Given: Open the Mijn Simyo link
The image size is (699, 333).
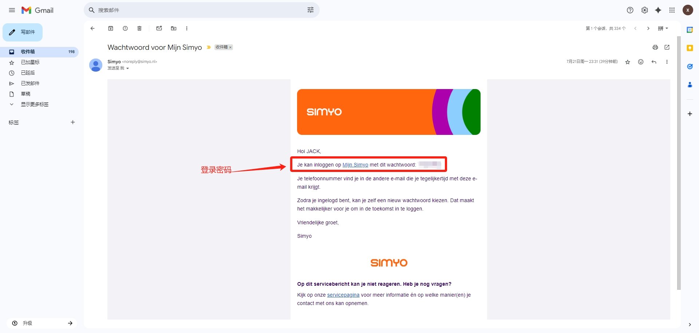Looking at the screenshot, I should pyautogui.click(x=355, y=165).
